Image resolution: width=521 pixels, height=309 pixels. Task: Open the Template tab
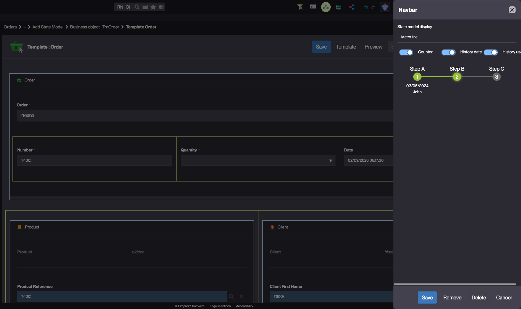[346, 47]
